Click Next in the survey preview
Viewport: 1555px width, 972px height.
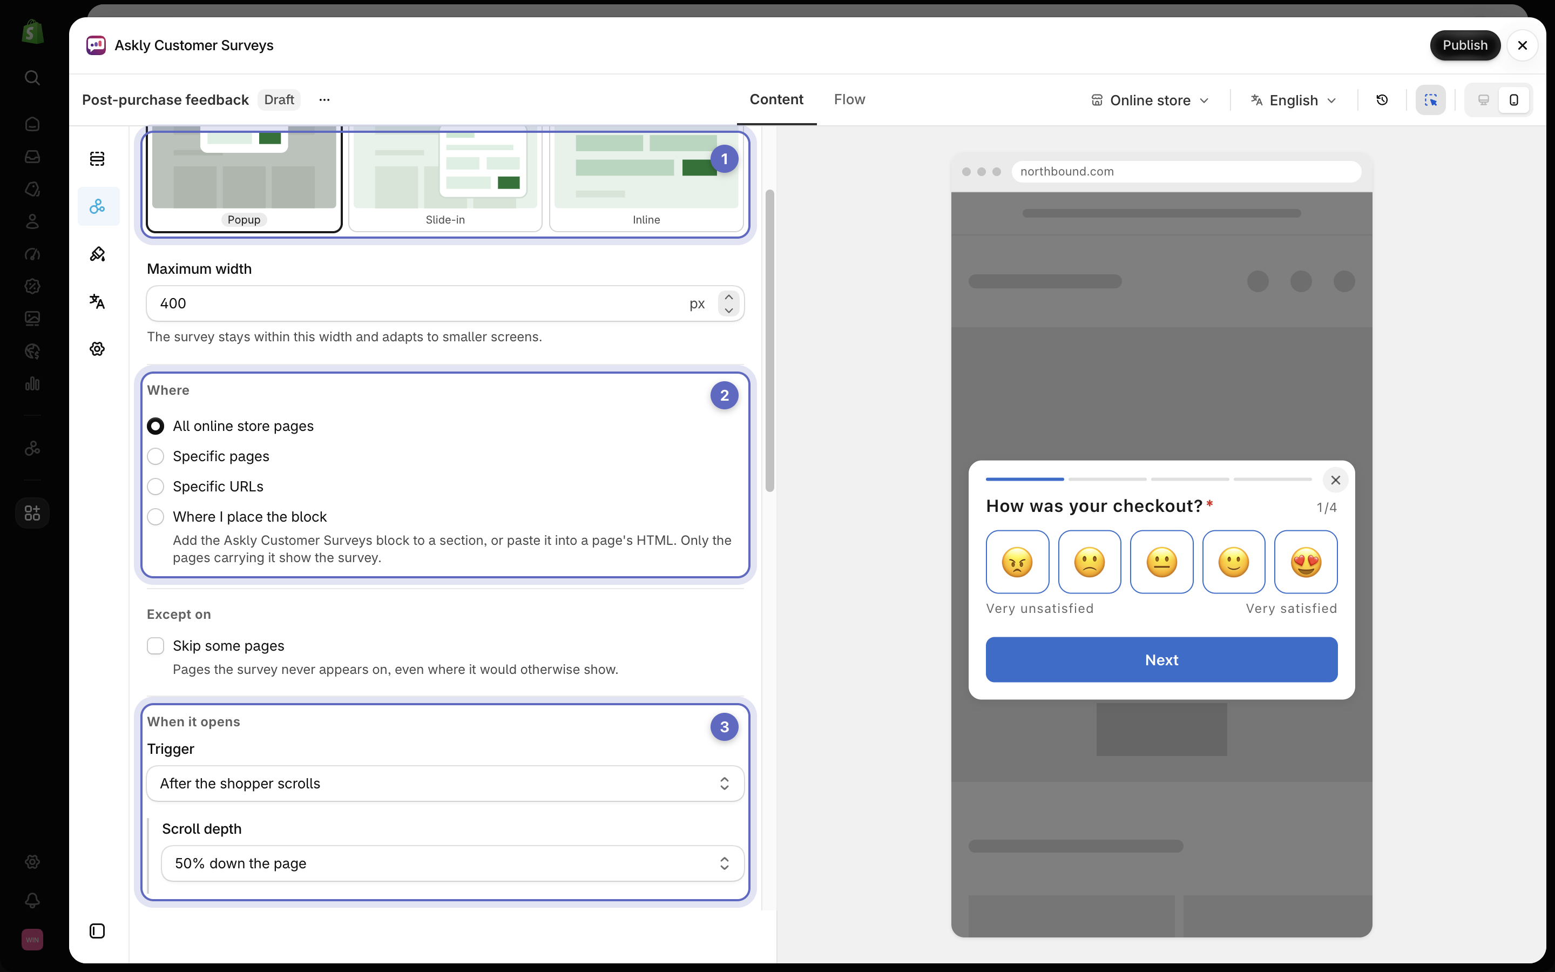tap(1161, 659)
